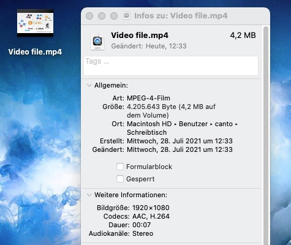Click the document proxy icon in title bar
Viewport: 291px width, 245px height.
[127, 16]
